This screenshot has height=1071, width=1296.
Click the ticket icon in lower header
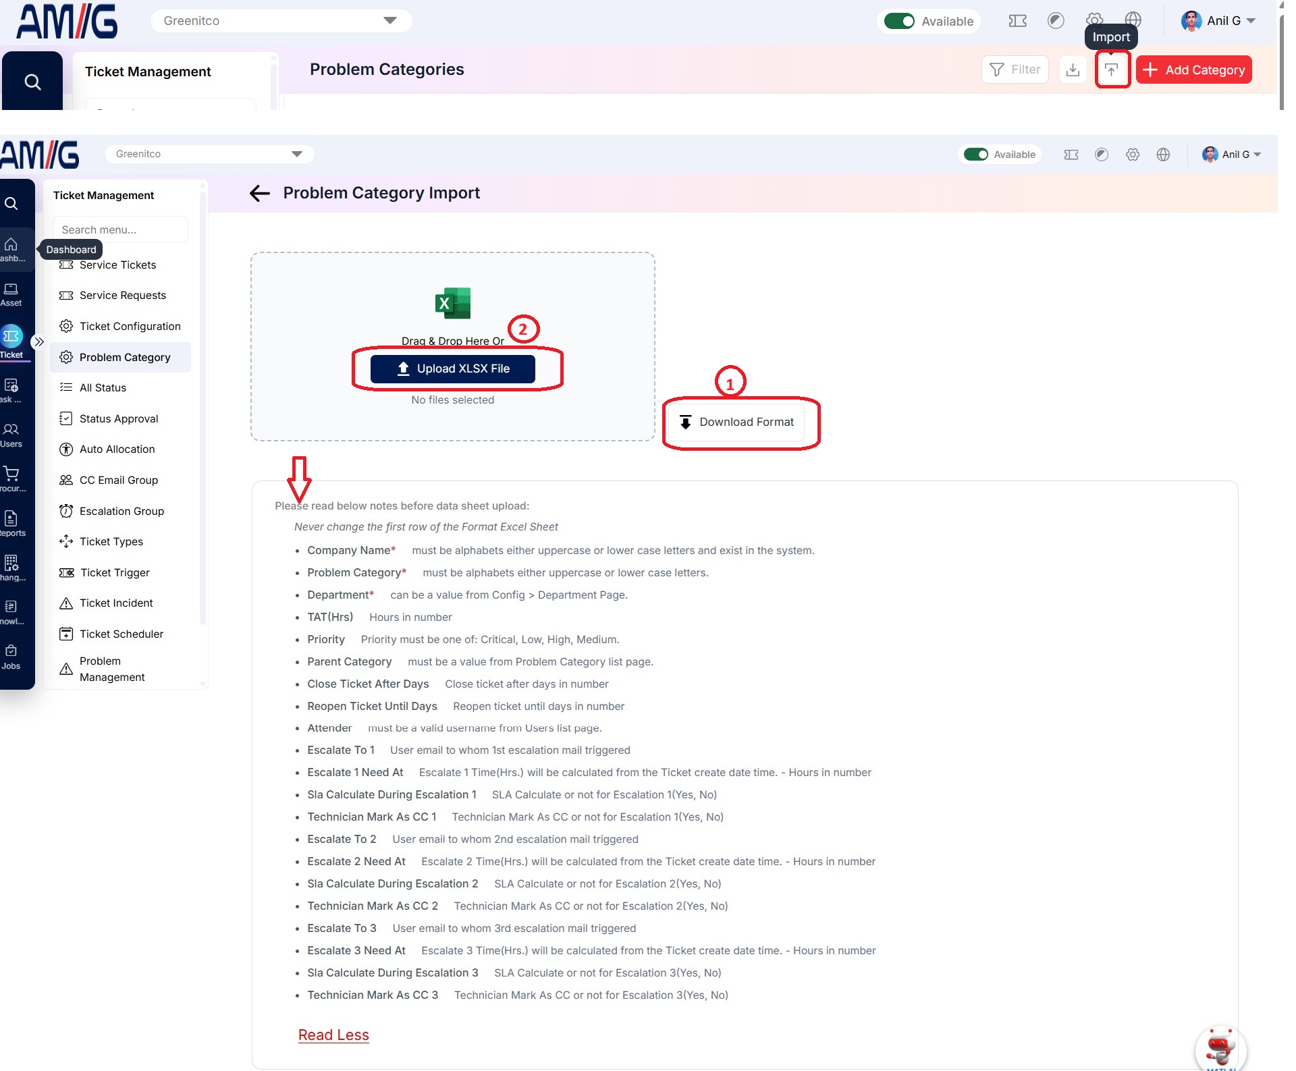1071,155
